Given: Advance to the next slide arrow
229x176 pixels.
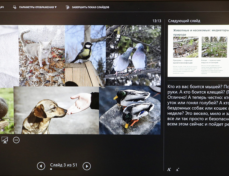Looking at the screenshot, I should click(87, 166).
